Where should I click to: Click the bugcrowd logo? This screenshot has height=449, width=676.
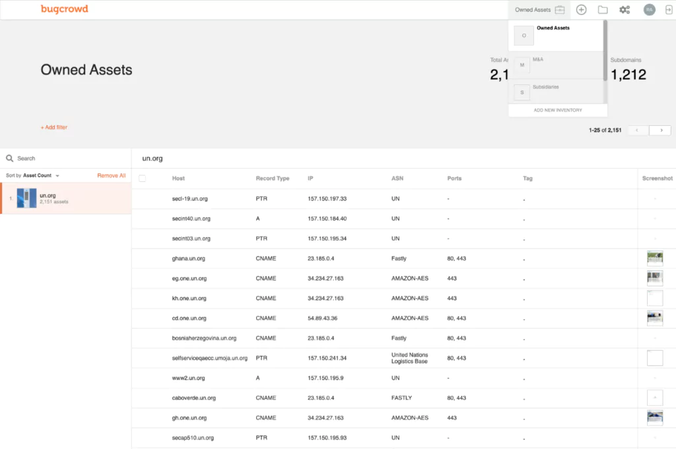pyautogui.click(x=64, y=9)
